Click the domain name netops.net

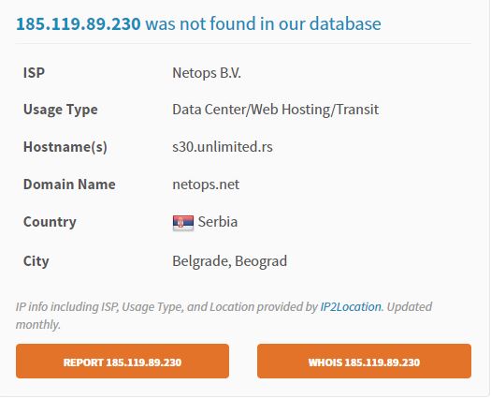[206, 185]
